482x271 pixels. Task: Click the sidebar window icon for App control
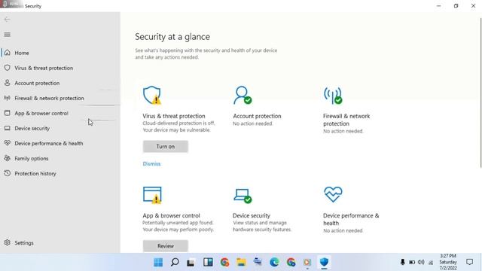(x=8, y=113)
